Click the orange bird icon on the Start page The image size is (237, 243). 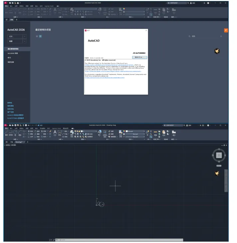217,51
